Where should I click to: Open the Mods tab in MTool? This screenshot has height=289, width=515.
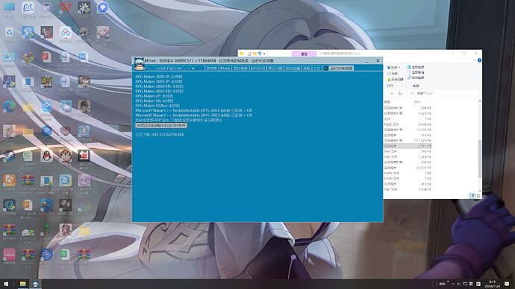(225, 69)
